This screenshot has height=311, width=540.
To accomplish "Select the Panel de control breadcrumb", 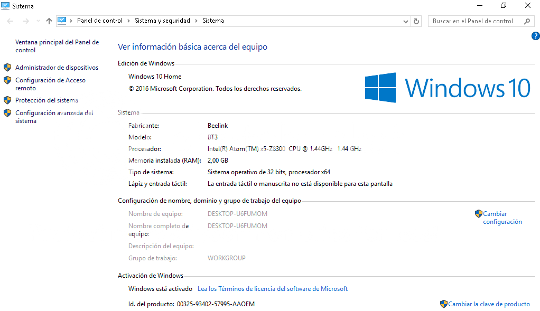I will coord(99,21).
